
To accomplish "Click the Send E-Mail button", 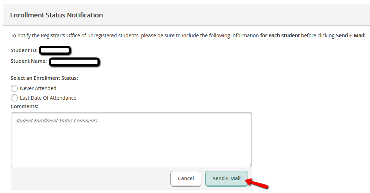I will click(x=226, y=178).
